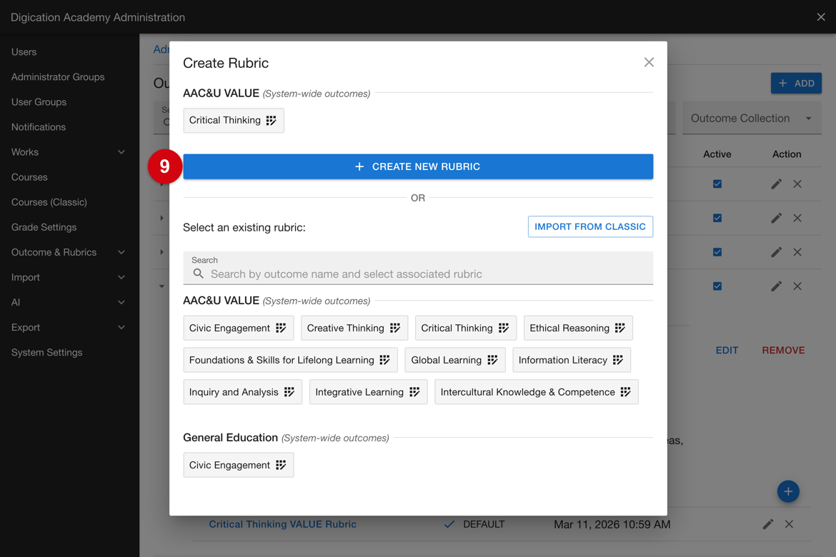
Task: Open Courses in the sidebar
Action: coord(29,177)
